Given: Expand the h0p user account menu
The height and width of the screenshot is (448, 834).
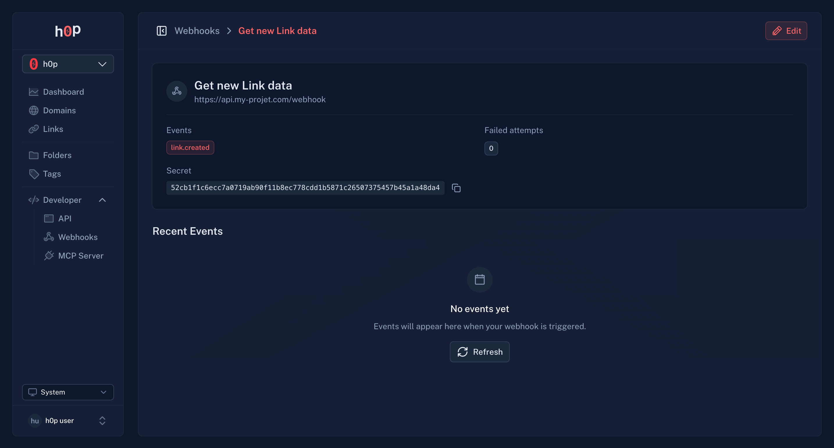Looking at the screenshot, I should [102, 421].
